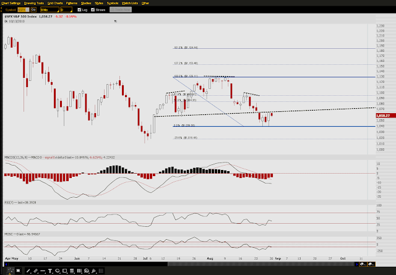Screen dimensions: 396x275
Task: Toggle the Stream checkbox
Action: tap(93, 10)
